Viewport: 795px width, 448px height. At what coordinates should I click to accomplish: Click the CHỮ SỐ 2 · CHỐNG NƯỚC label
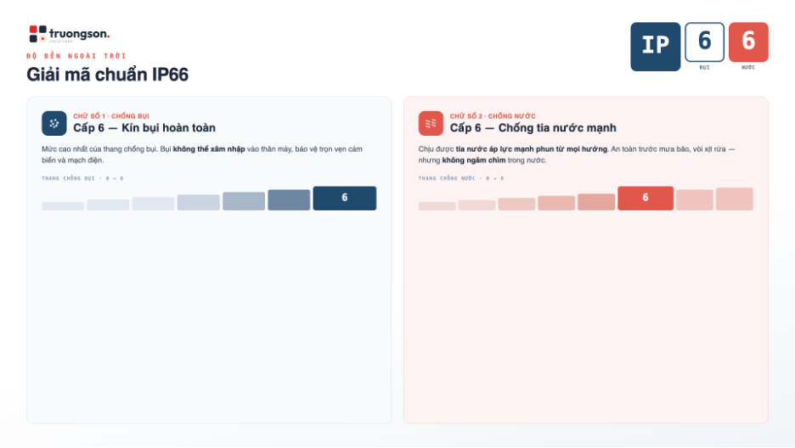493,116
